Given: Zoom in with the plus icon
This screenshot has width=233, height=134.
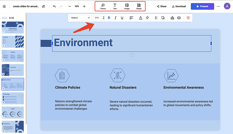Looking at the screenshot, I should [x=84, y=6].
